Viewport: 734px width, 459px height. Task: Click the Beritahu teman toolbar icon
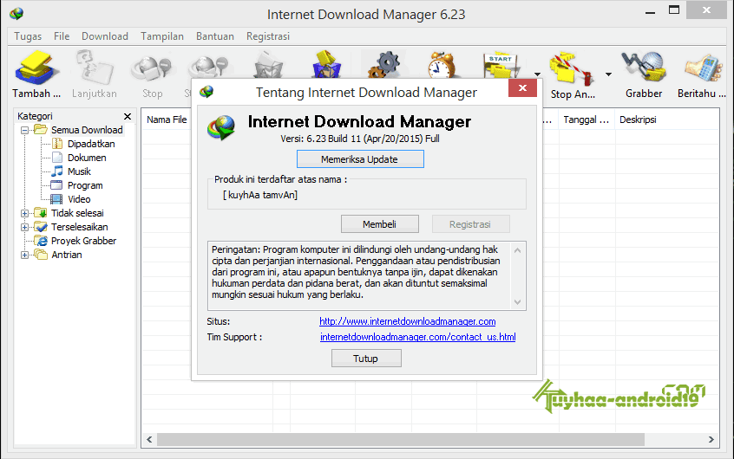tap(701, 68)
